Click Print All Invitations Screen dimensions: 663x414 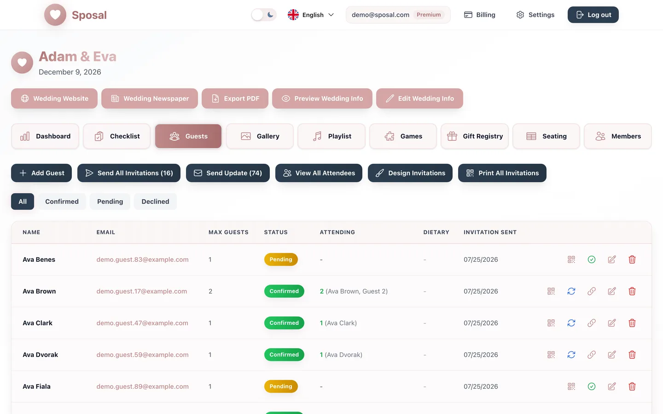502,173
